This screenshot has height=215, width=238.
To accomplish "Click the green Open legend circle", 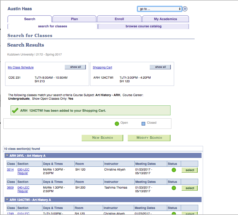I will (x=117, y=123).
